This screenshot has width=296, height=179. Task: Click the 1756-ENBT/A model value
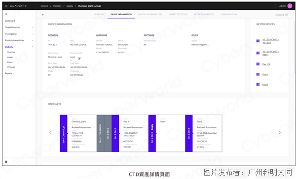[x=102, y=53]
